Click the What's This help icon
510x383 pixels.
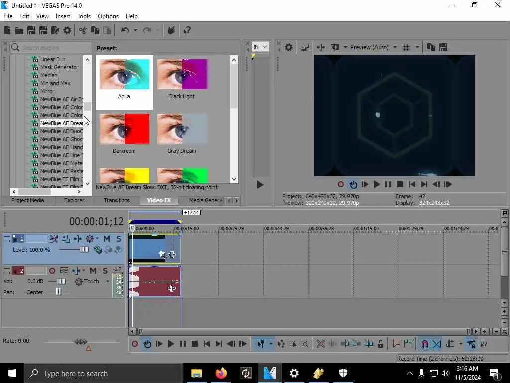pos(187,30)
